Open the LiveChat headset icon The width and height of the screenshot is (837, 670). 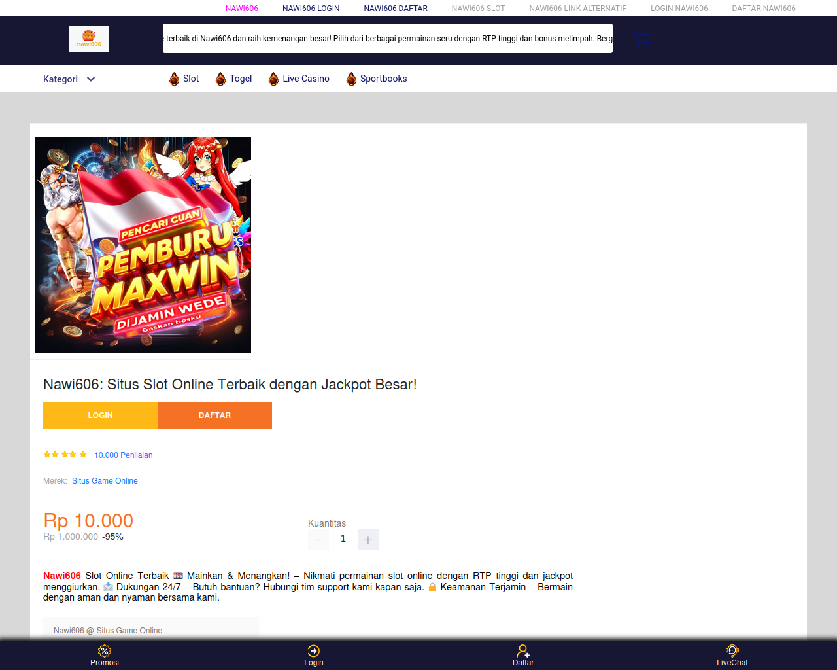(732, 650)
